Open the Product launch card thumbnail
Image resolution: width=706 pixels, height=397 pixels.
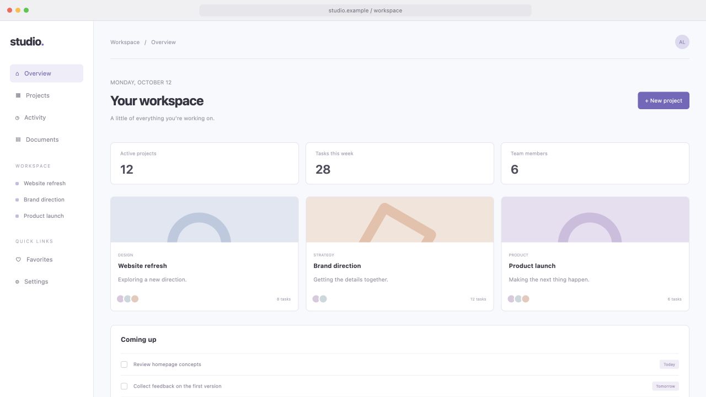click(x=595, y=219)
